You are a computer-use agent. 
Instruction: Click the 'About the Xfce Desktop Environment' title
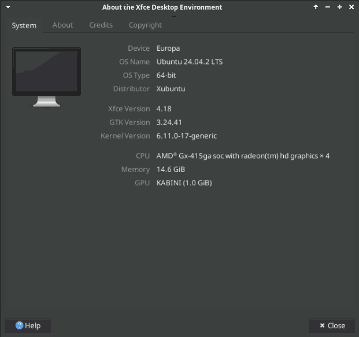(162, 8)
